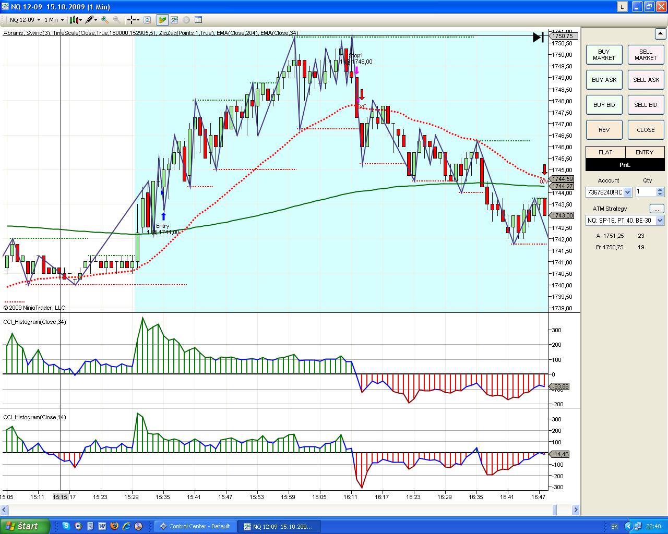Open the calculator quick launch icon
The height and width of the screenshot is (534, 668).
[90, 526]
